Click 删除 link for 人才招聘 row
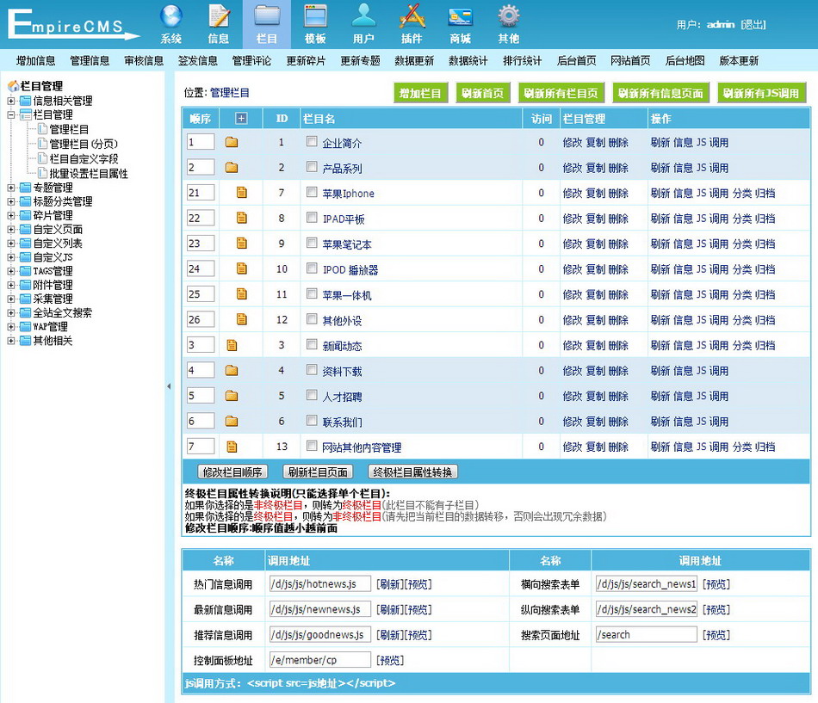 [x=618, y=397]
